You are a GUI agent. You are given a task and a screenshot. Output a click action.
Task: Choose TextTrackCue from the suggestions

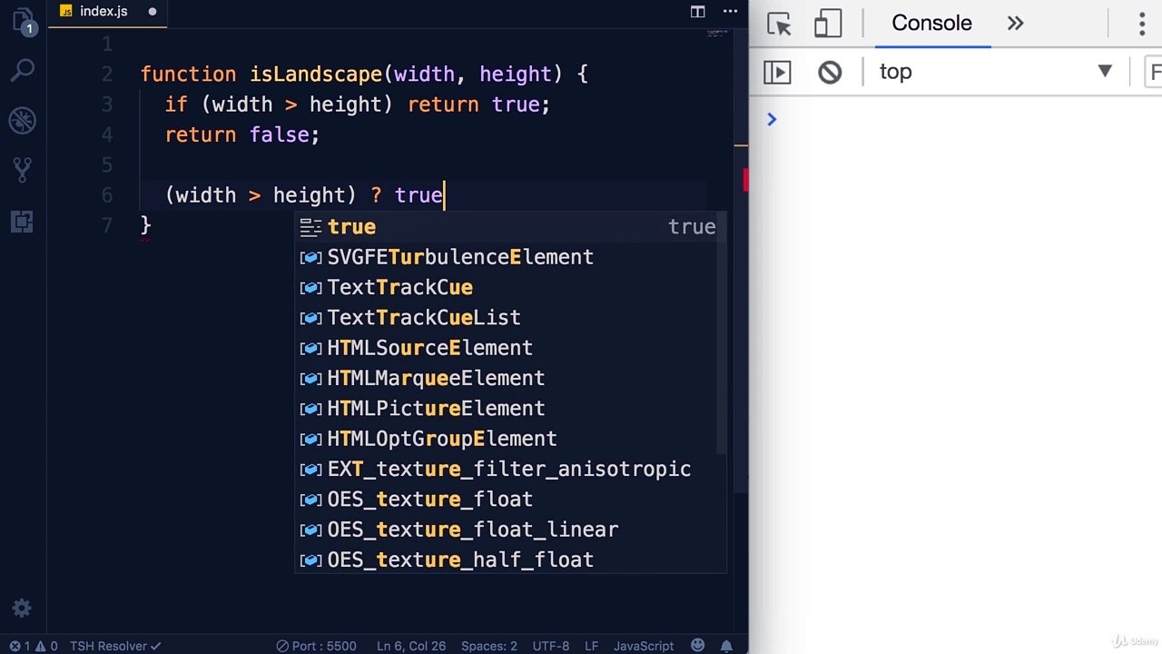click(511, 287)
